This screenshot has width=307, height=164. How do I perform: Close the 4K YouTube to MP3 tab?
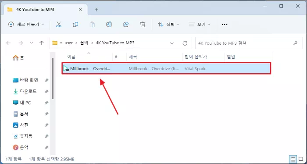[x=80, y=9]
